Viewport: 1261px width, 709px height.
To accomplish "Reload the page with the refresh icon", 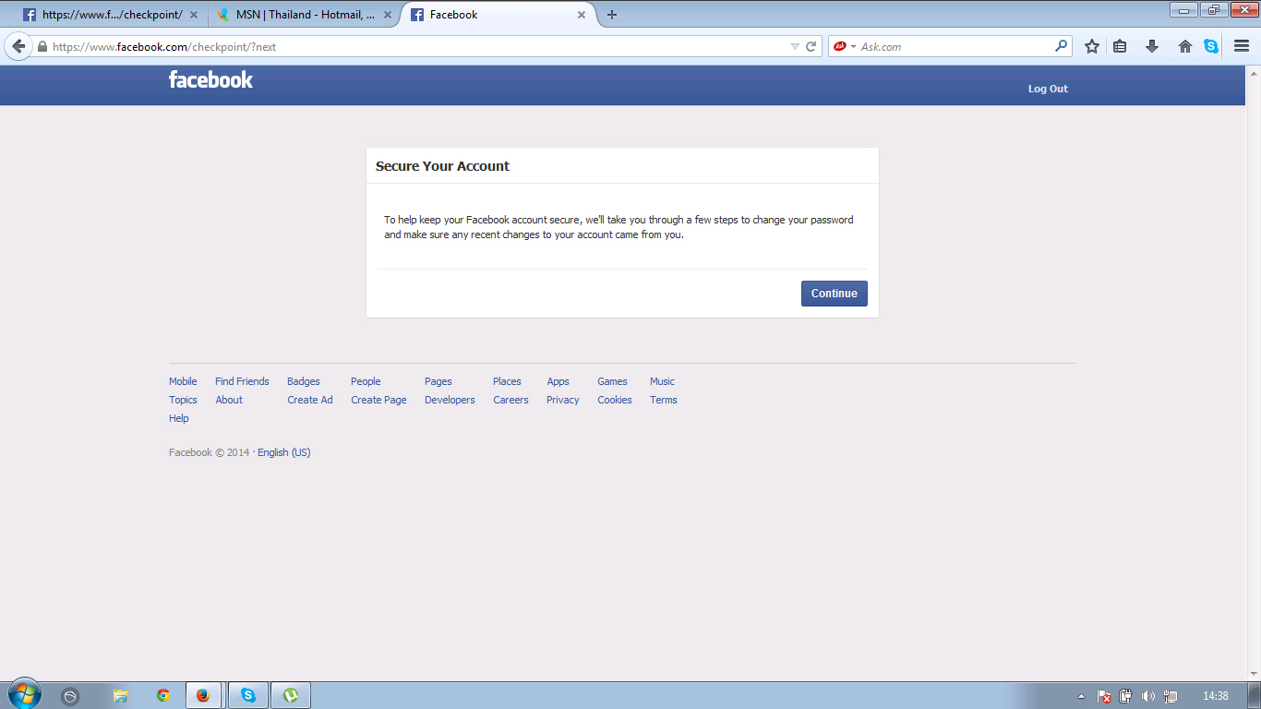I will point(811,46).
